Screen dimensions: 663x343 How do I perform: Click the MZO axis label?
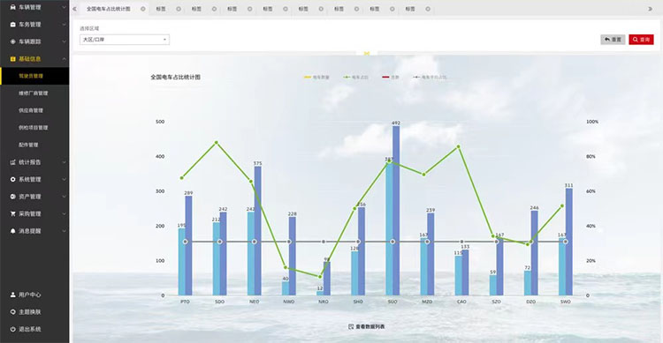[x=427, y=302]
